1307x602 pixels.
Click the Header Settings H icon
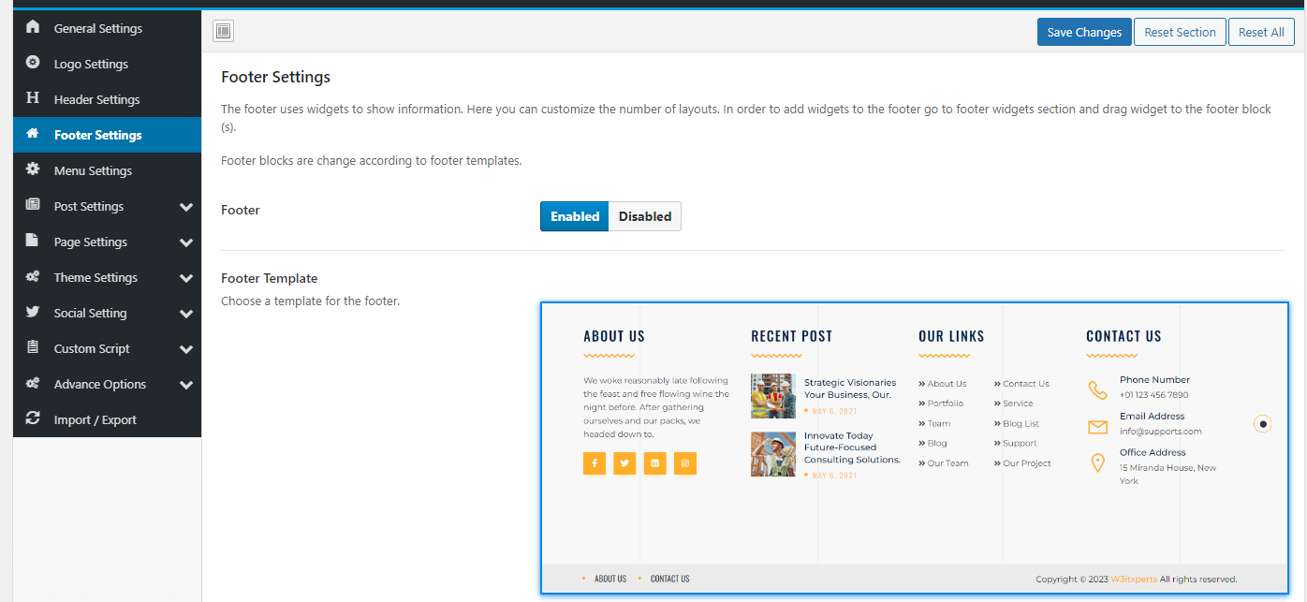click(33, 98)
